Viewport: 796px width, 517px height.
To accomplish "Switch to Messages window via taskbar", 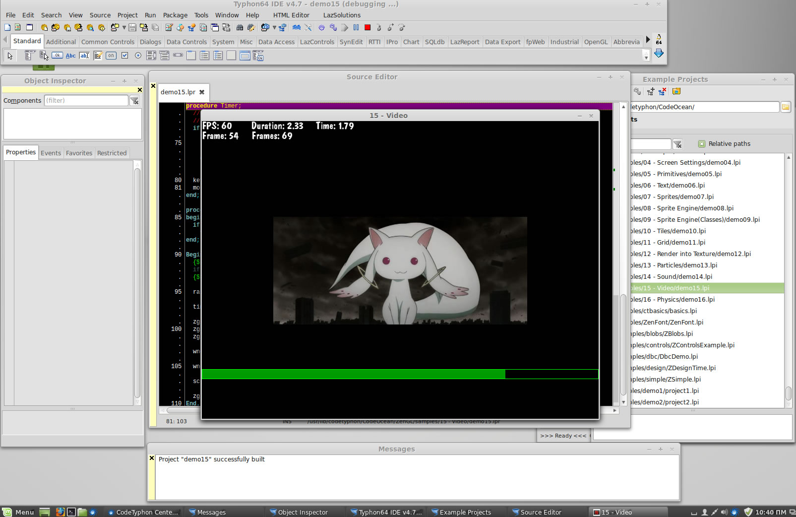I will [x=207, y=512].
